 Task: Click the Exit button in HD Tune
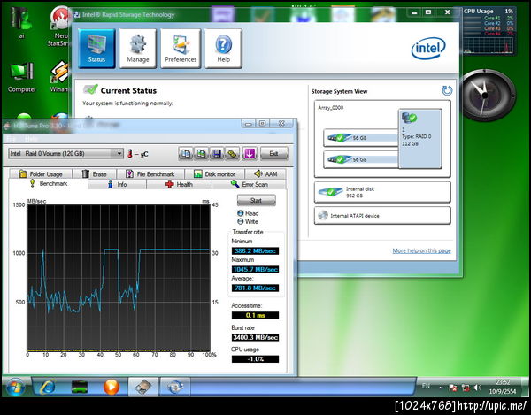pyautogui.click(x=274, y=154)
